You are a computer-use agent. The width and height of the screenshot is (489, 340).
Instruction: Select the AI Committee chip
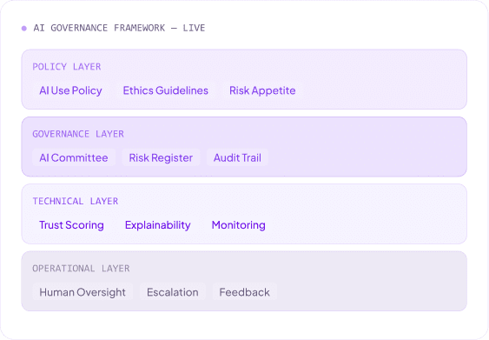[74, 157]
